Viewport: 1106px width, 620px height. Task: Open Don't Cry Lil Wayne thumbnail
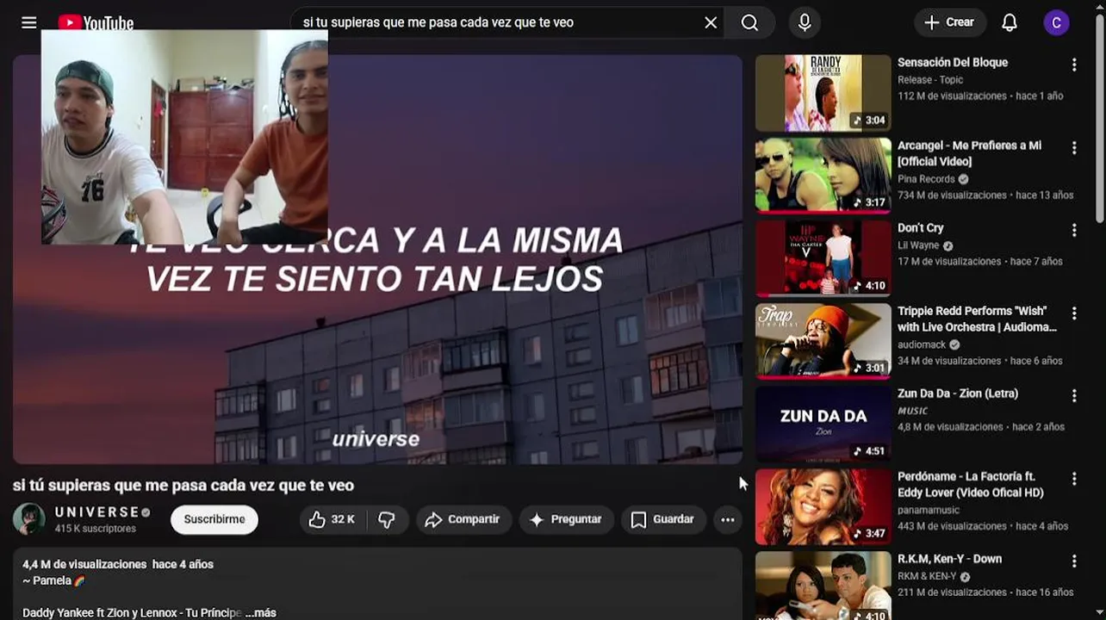823,258
